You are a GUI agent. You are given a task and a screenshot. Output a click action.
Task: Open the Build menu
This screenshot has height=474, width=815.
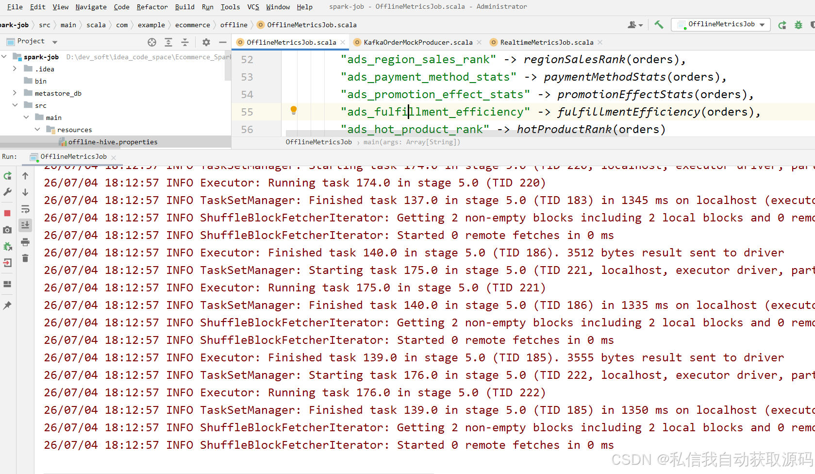184,7
